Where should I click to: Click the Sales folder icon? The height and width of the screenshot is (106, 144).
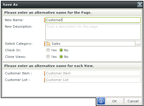tap(48, 44)
